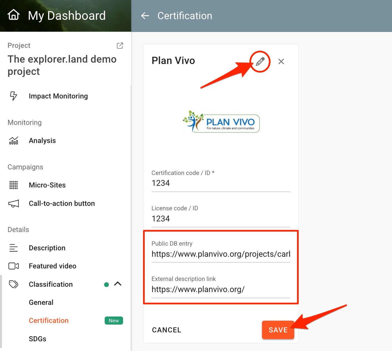Click the 'Details' section label
This screenshot has width=392, height=351.
[18, 230]
